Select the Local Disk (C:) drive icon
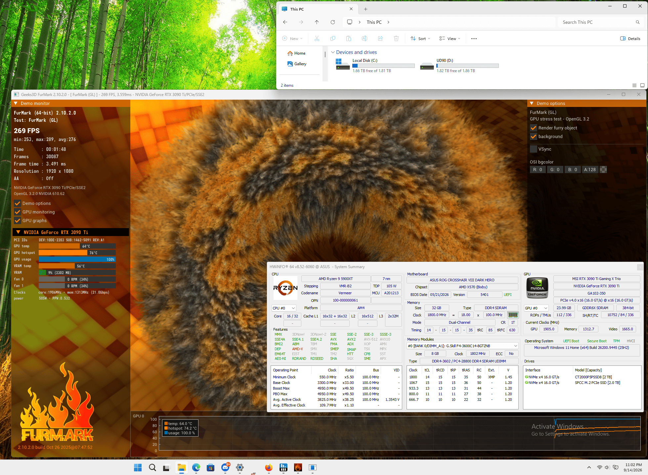Screen dimensions: 648x475 pos(343,64)
